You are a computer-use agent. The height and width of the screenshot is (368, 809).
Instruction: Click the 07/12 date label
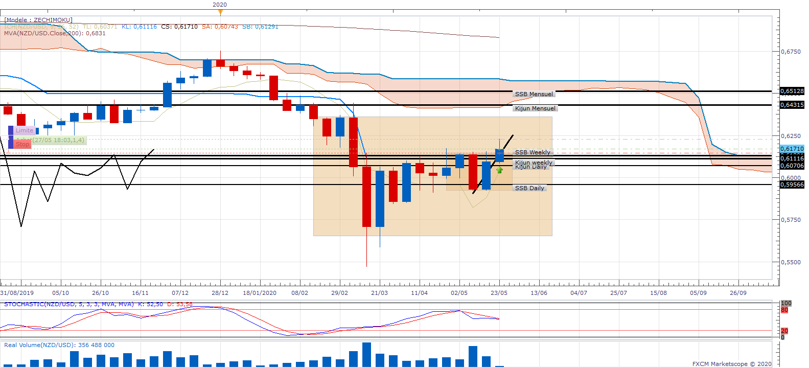point(180,293)
